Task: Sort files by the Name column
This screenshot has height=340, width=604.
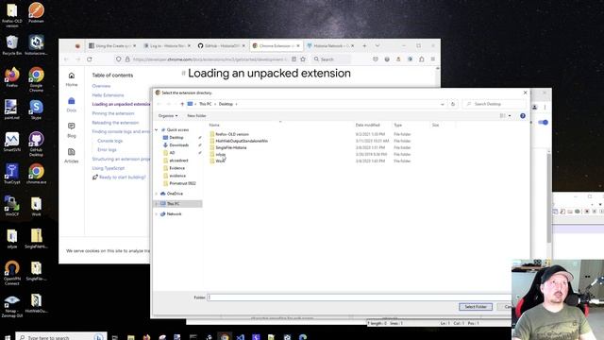Action: coord(214,125)
